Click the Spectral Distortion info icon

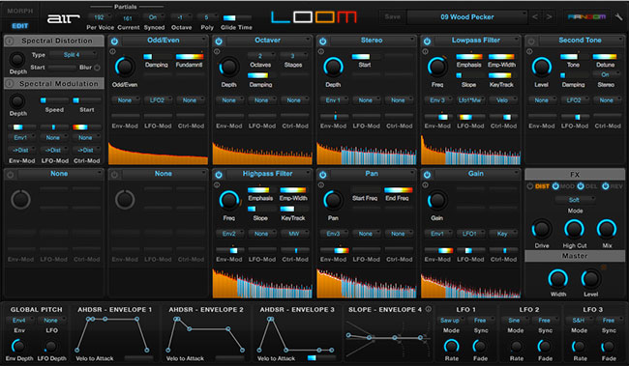(10, 41)
